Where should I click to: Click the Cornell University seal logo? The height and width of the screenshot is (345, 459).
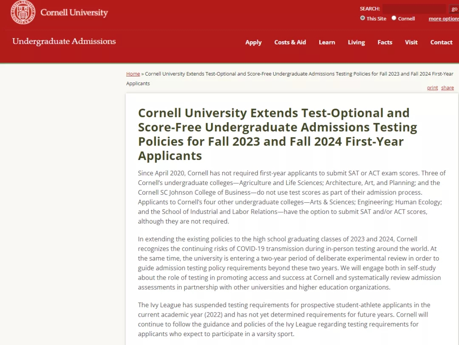click(x=23, y=12)
